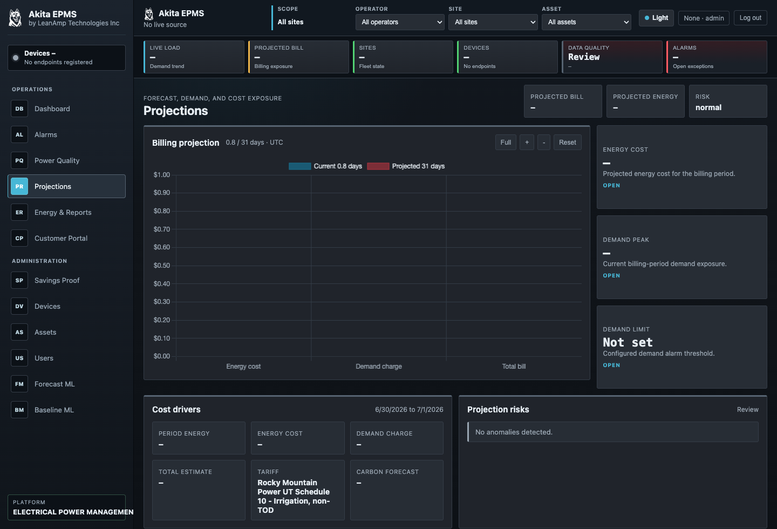777x529 pixels.
Task: Click the Tariff Rocky Mountain Power tile
Action: pyautogui.click(x=298, y=490)
